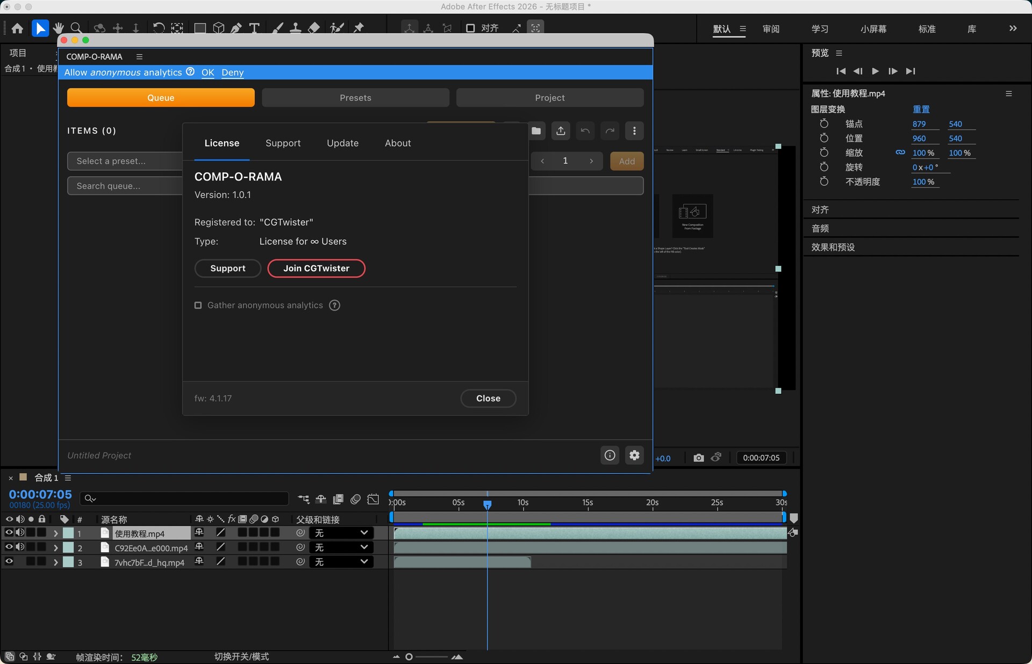Hide video of layer C92EeOA..e000.mp4

point(9,547)
